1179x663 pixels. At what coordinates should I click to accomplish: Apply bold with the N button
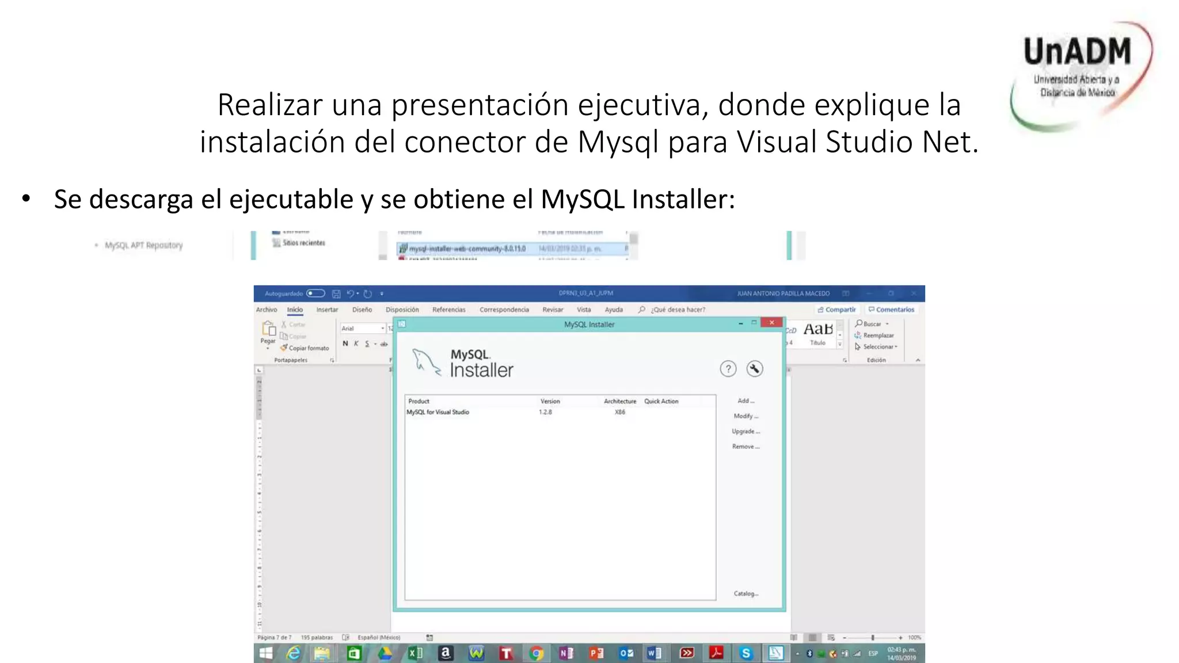click(x=345, y=344)
